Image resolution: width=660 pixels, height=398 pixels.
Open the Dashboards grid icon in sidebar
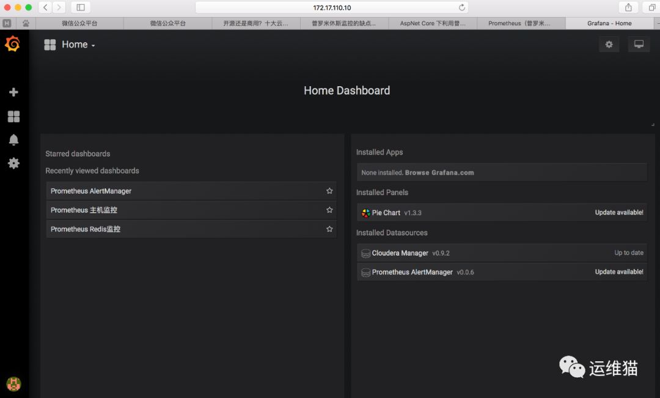pos(13,116)
